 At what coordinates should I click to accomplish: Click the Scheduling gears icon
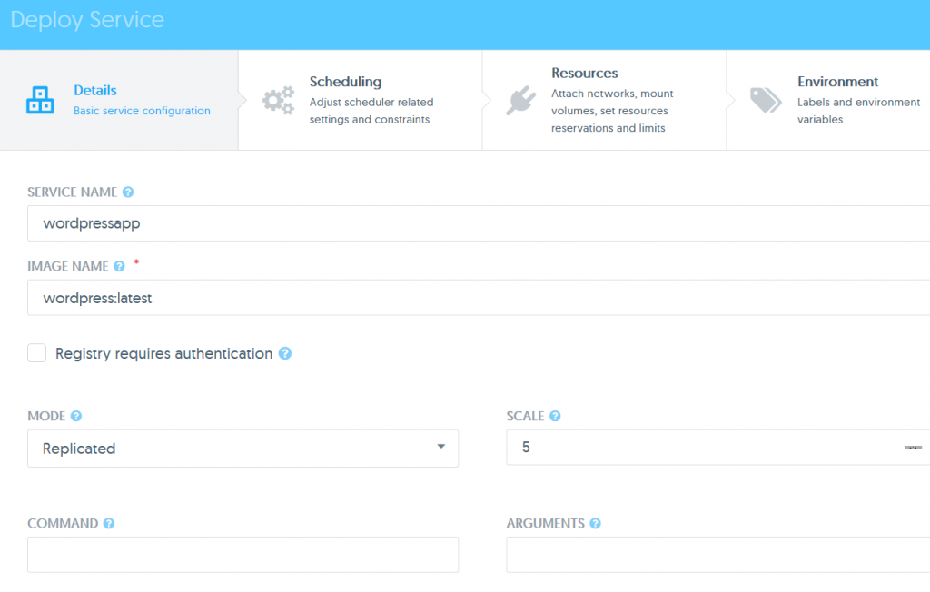click(x=278, y=100)
